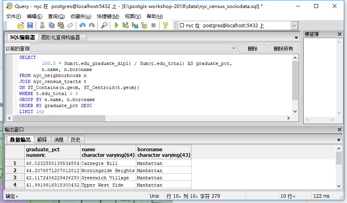Screen dimensions: 347x203
Task: Click the Upper West Side cell
Action: pyautogui.click(x=108, y=185)
